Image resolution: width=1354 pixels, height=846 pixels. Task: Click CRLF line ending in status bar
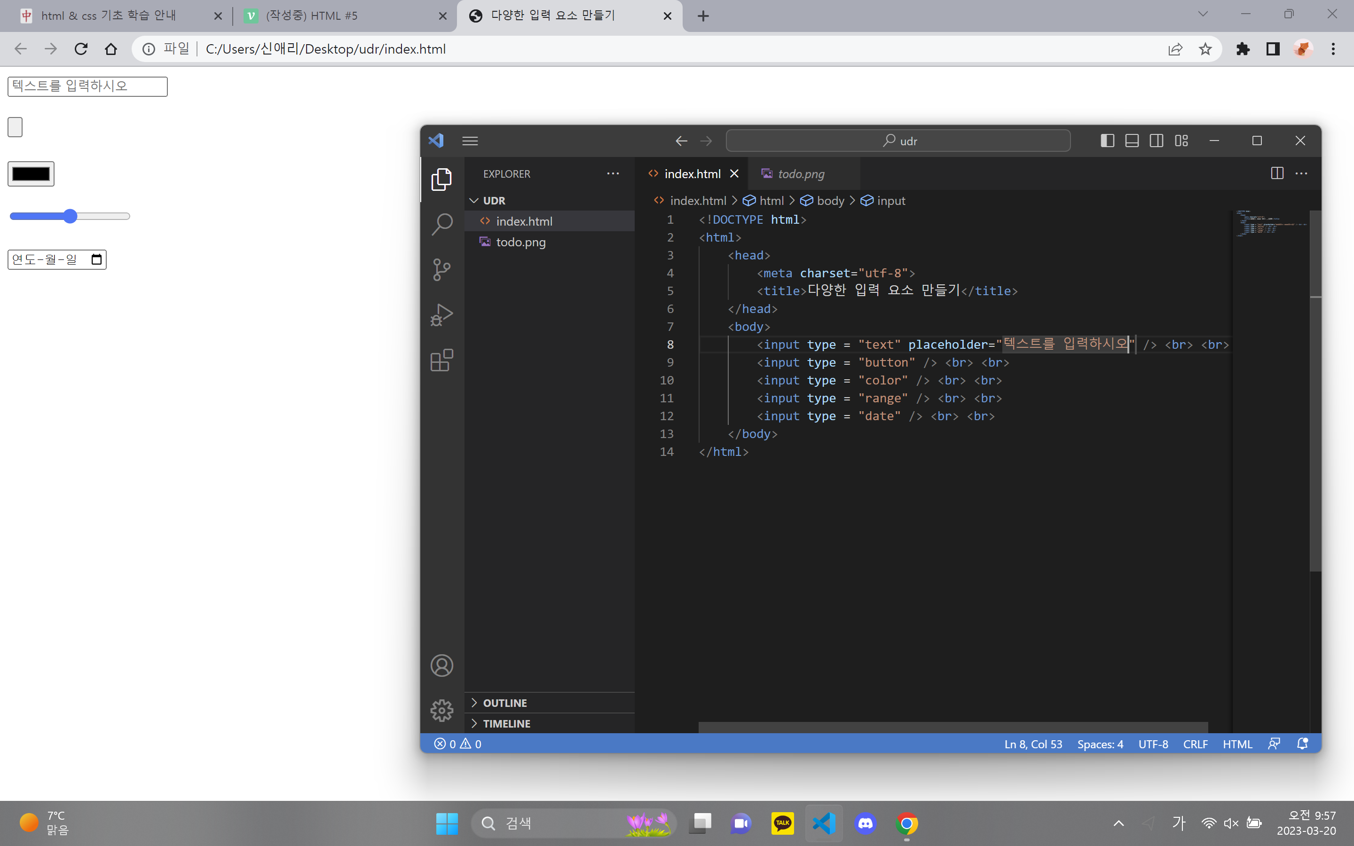1195,744
